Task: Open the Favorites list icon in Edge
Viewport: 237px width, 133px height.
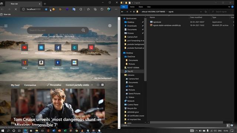Action: (x=88, y=9)
